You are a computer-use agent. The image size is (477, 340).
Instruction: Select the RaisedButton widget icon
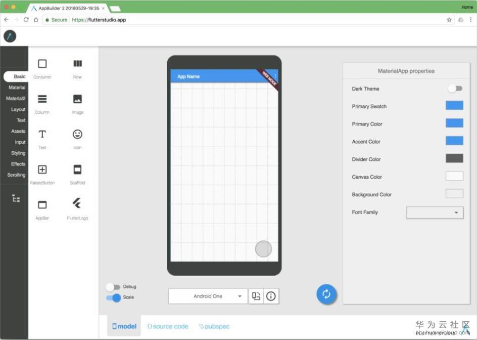point(42,169)
